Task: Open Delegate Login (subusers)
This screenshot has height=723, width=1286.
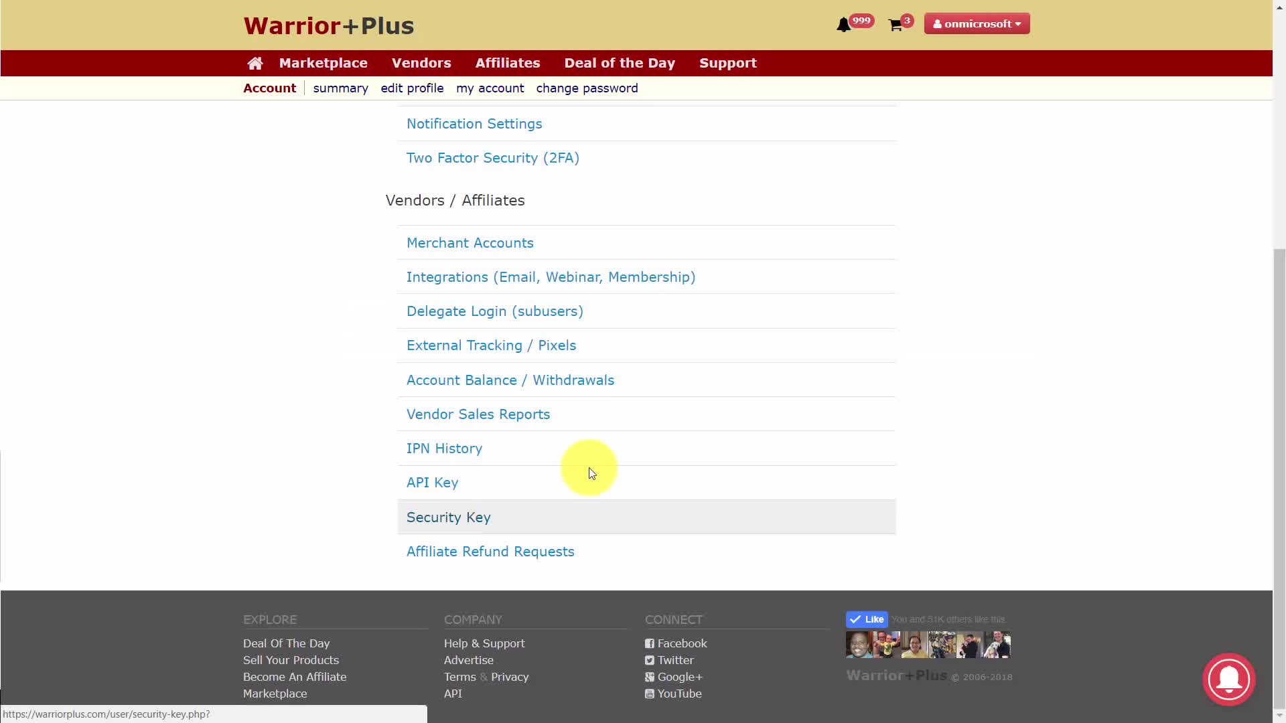Action: click(x=494, y=311)
